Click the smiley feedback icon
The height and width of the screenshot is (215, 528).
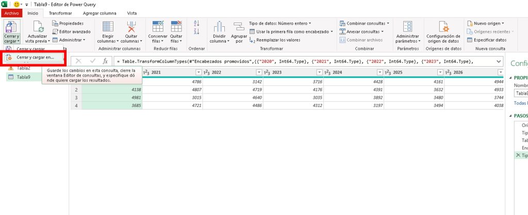pyautogui.click(x=16, y=5)
